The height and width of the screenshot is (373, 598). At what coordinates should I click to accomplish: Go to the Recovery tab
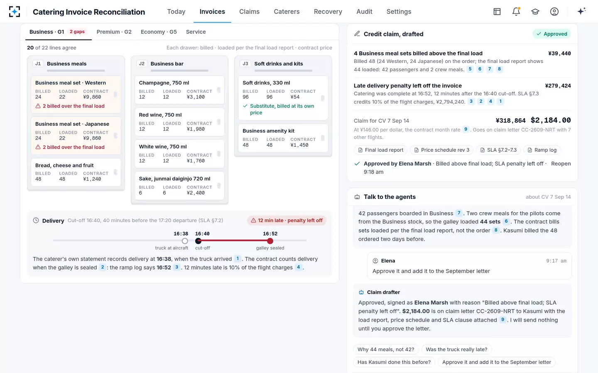[x=328, y=12]
